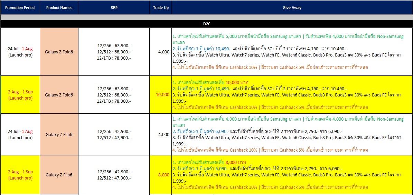Click the "RRP" column header
The height and width of the screenshot is (195, 413).
(x=114, y=8)
